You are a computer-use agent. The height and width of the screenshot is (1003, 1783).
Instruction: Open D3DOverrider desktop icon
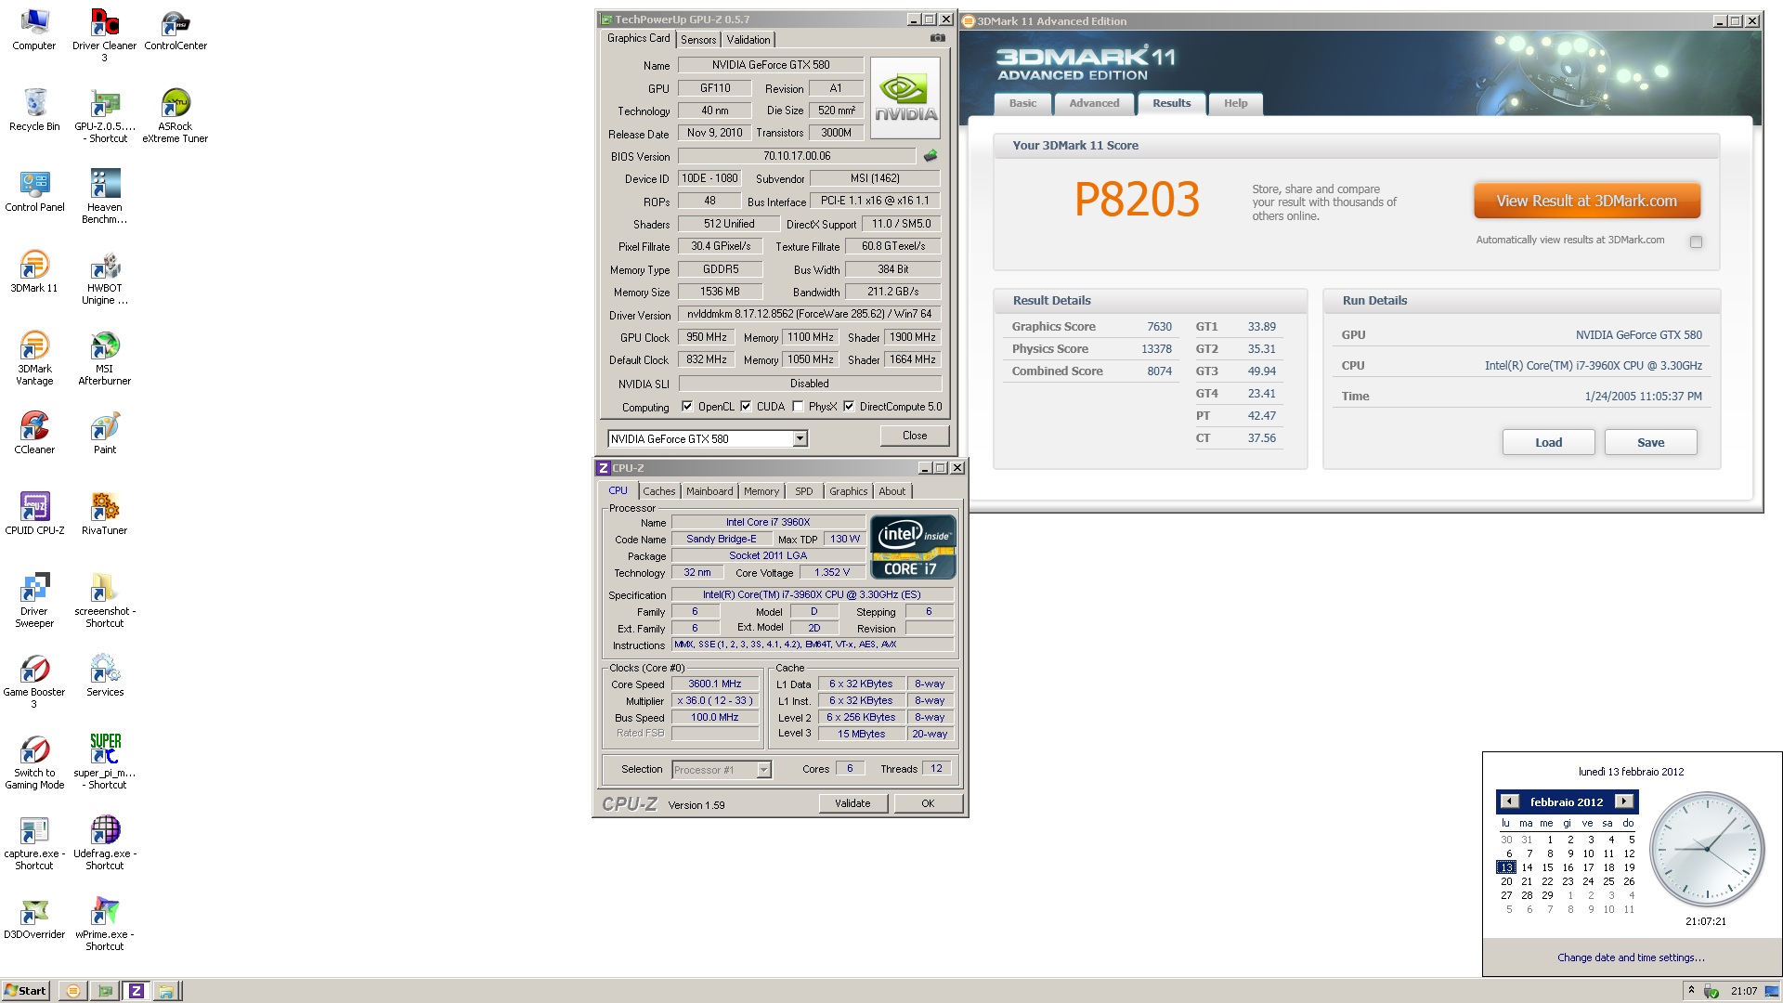[34, 918]
